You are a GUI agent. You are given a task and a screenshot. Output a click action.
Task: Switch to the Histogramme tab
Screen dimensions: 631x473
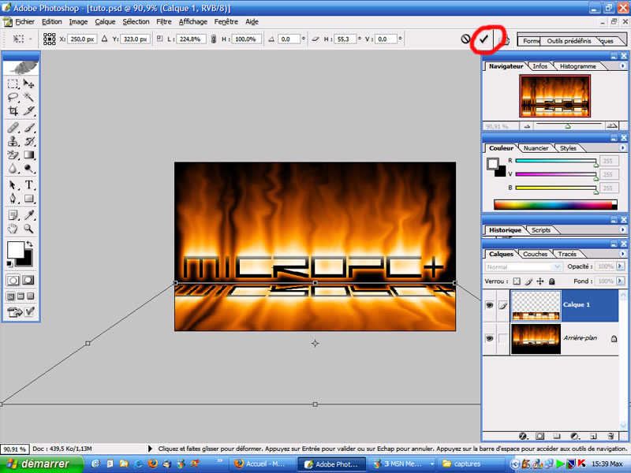[577, 66]
